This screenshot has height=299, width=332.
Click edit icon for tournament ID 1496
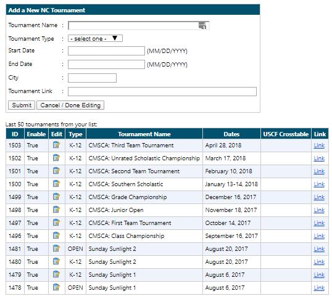pos(56,236)
